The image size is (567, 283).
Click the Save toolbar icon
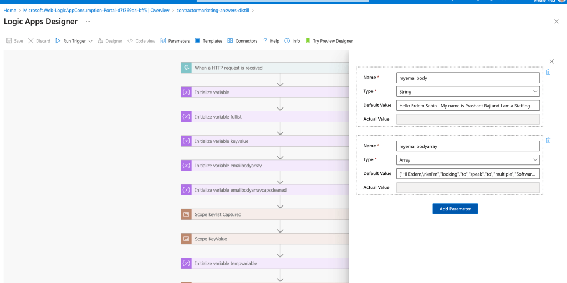pyautogui.click(x=9, y=41)
